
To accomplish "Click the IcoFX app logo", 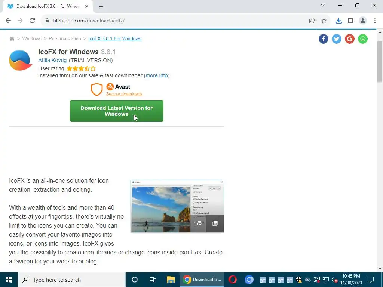I will click(x=21, y=60).
